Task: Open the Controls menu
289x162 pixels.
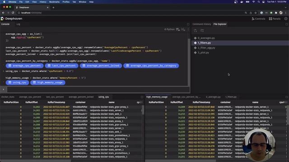Action: (258, 19)
